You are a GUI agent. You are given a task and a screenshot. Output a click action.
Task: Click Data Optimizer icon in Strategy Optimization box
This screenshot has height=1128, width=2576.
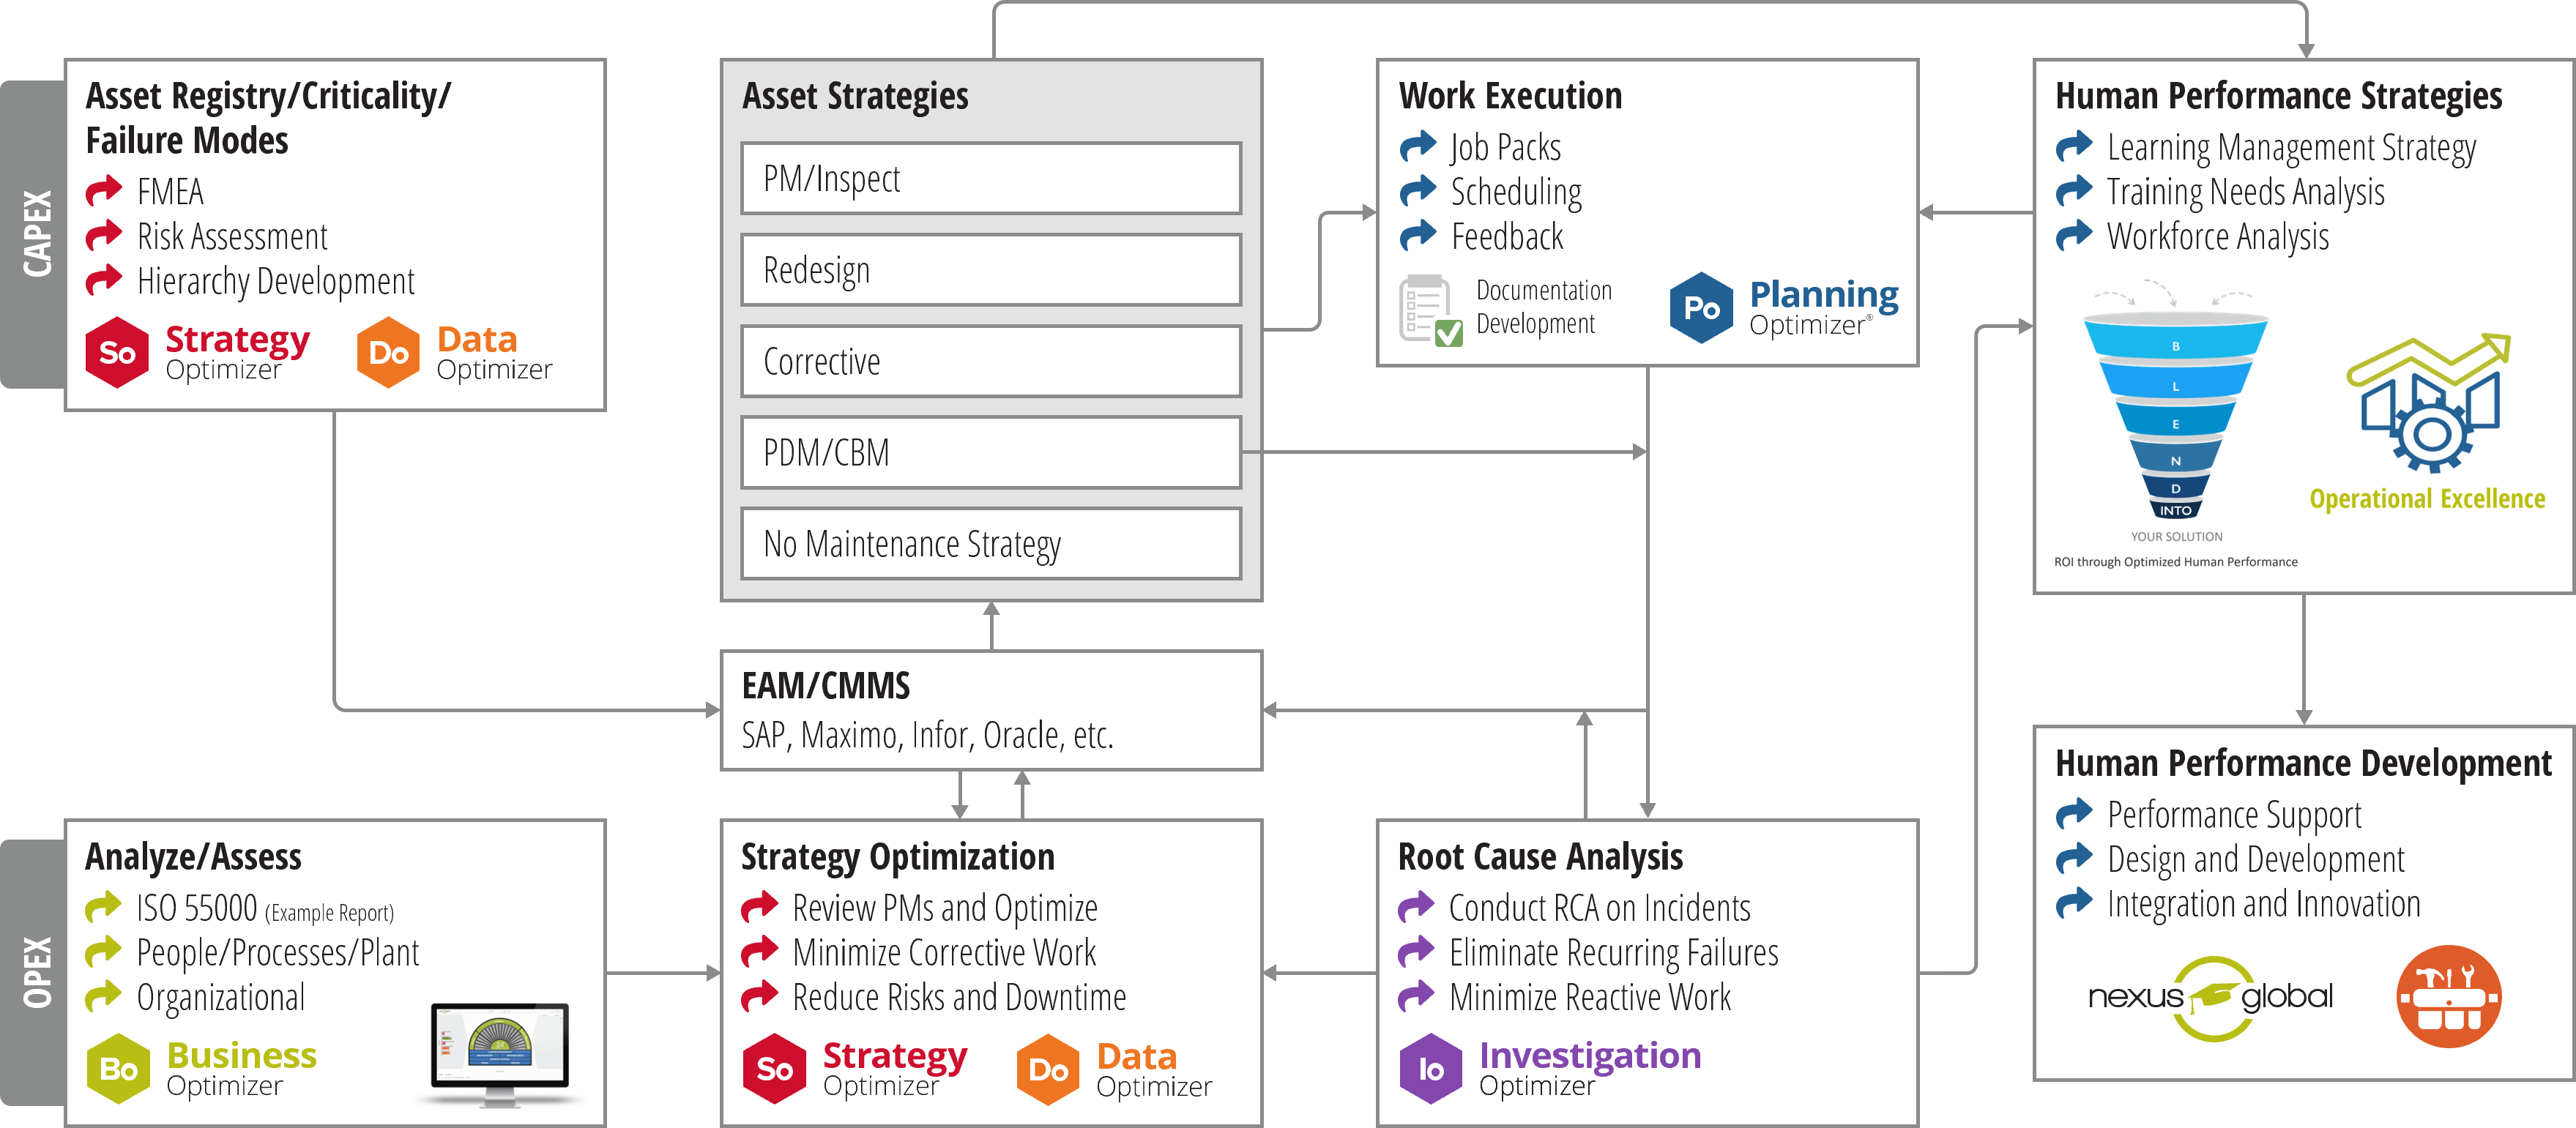click(x=1048, y=1069)
